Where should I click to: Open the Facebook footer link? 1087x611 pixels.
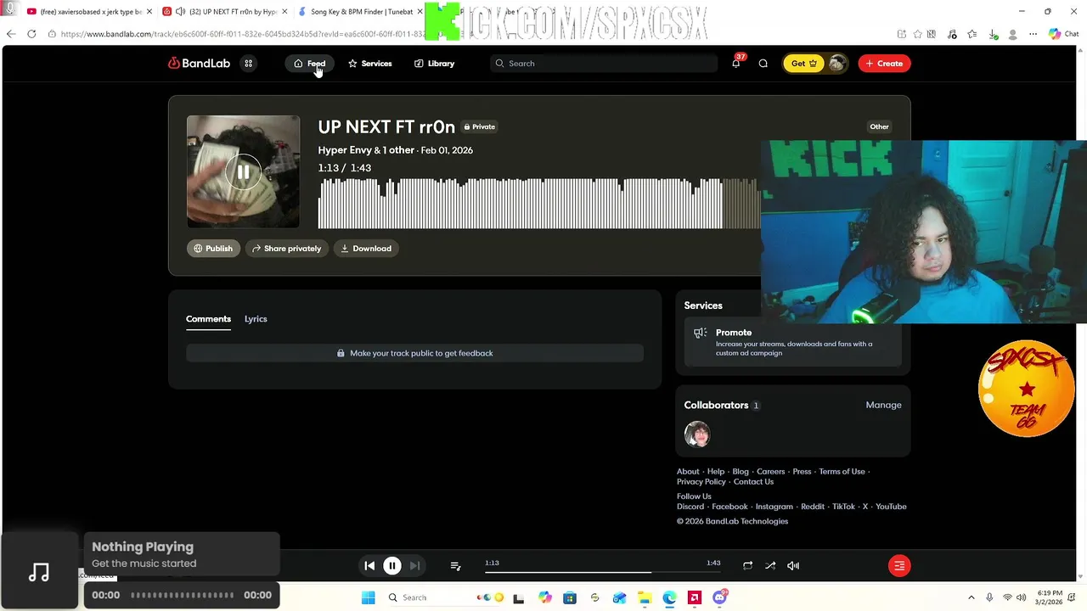(x=729, y=507)
